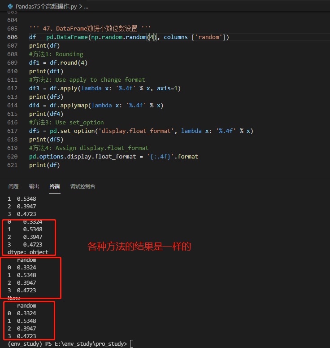Image resolution: width=330 pixels, height=348 pixels.
Task: Click 'np.random.random' on line 606
Action: pos(119,37)
